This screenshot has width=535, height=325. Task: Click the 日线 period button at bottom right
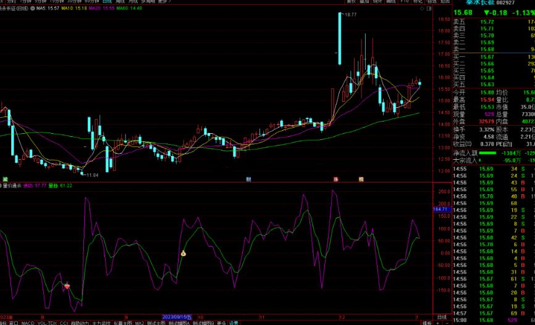[x=442, y=317]
